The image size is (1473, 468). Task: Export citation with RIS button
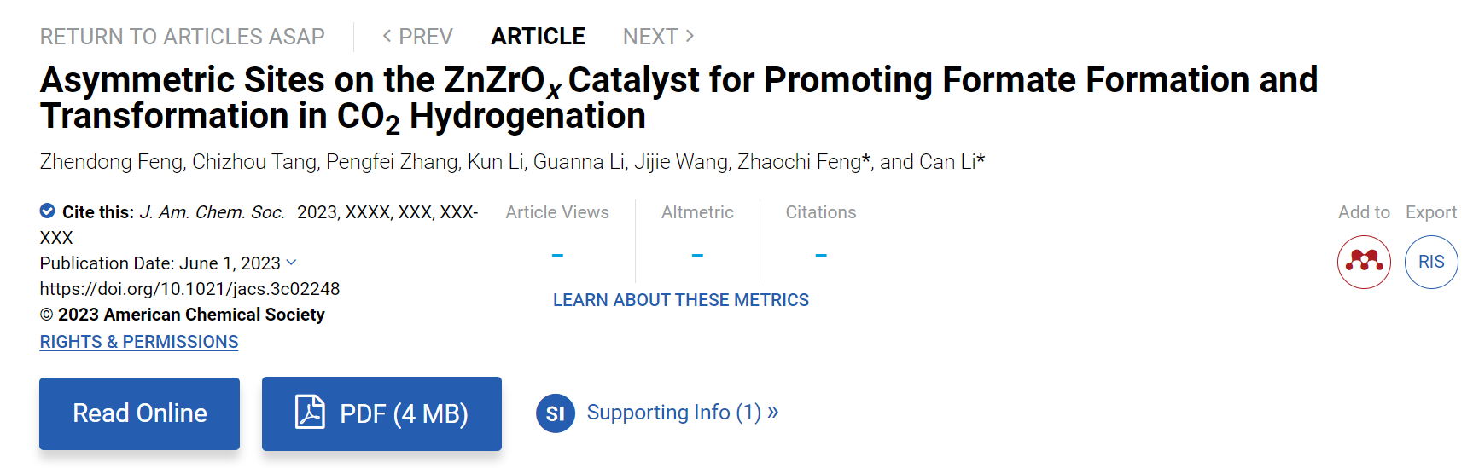tap(1431, 262)
